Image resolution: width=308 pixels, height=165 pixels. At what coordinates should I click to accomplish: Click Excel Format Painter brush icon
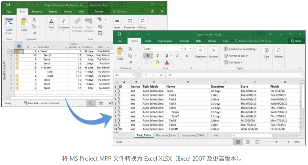(x=130, y=62)
